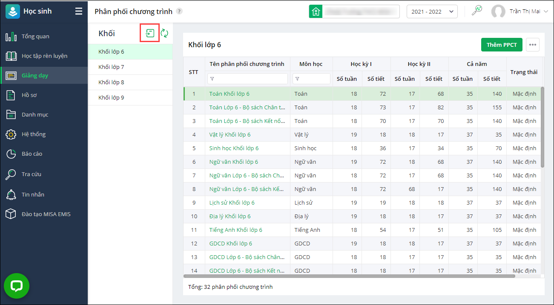This screenshot has height=305, width=554.
Task: Select Khối lớp 7 in the grade list
Action: (x=130, y=67)
